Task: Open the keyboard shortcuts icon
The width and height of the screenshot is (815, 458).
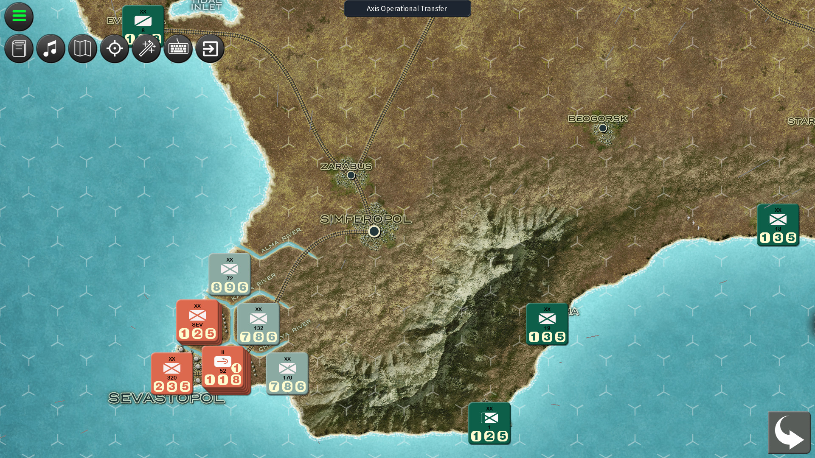Action: (x=178, y=48)
